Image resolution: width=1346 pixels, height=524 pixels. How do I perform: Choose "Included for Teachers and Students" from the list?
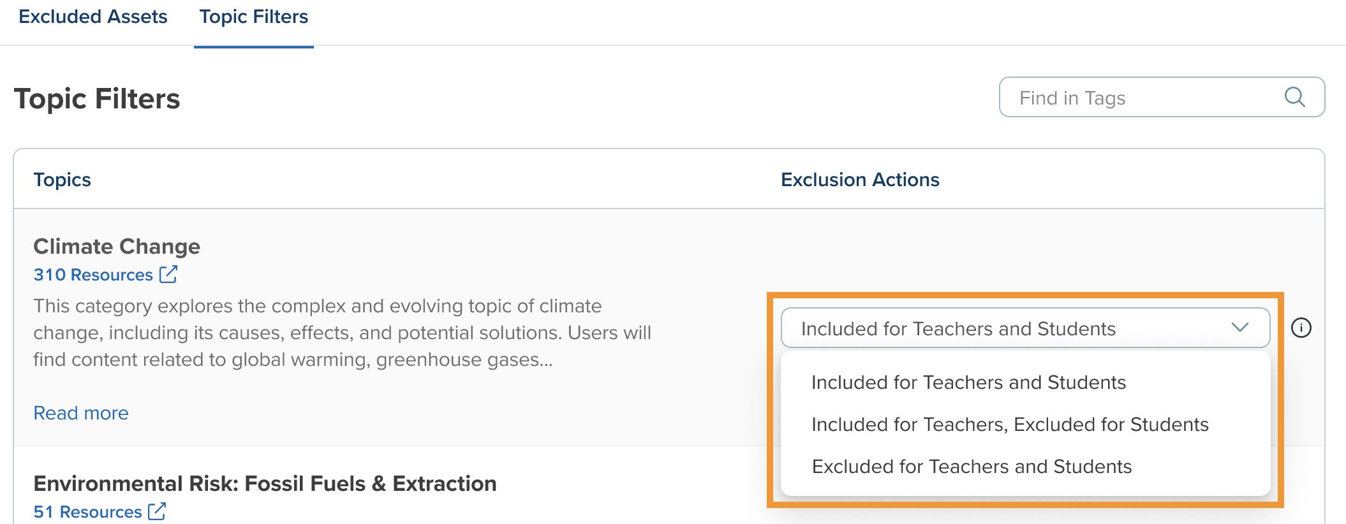(x=968, y=382)
